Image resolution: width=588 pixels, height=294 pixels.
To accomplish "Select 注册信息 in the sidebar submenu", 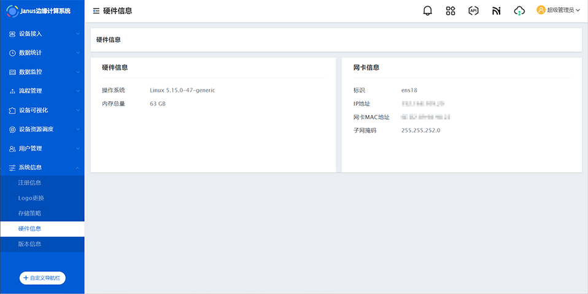I will pyautogui.click(x=30, y=183).
